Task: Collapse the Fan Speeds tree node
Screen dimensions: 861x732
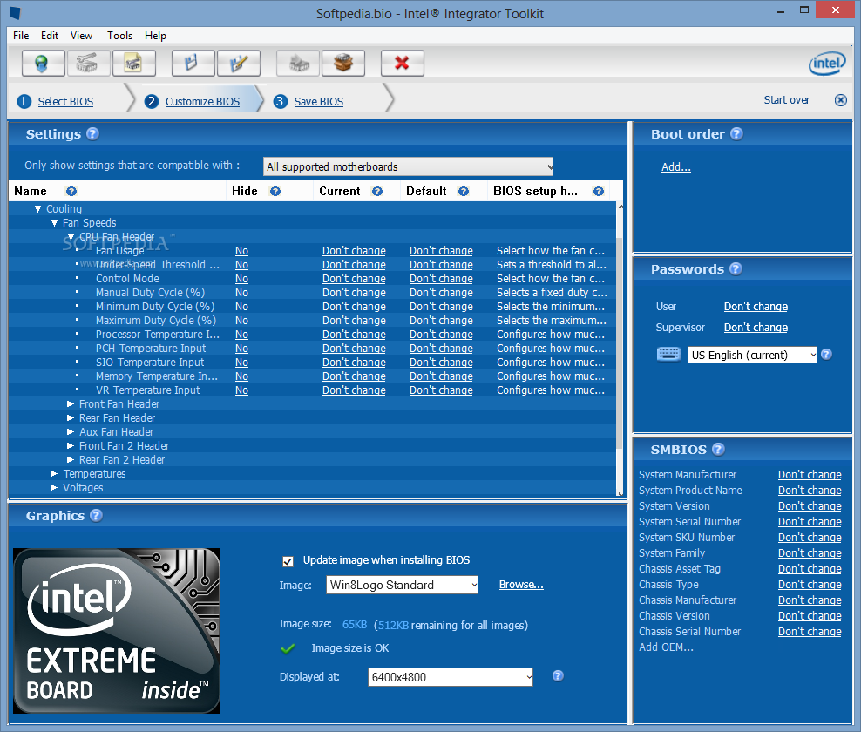Action: (x=54, y=223)
